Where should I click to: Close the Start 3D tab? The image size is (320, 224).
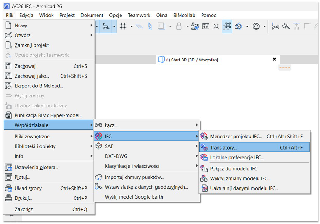pyautogui.click(x=274, y=59)
